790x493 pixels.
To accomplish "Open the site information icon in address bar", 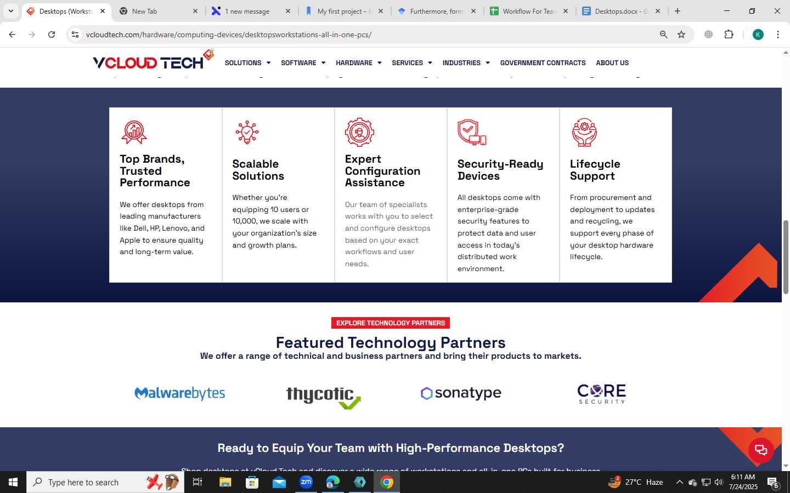I will (x=75, y=35).
